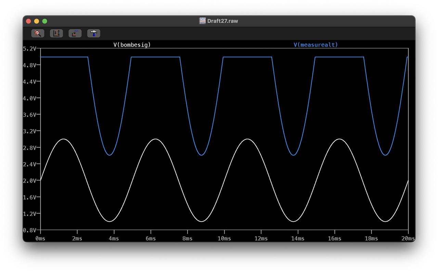Click the 10ms time axis label
This screenshot has height=272, width=438.
(x=224, y=238)
